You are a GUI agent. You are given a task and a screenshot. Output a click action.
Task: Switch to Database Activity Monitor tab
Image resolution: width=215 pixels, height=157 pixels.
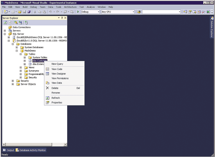tap(31, 150)
